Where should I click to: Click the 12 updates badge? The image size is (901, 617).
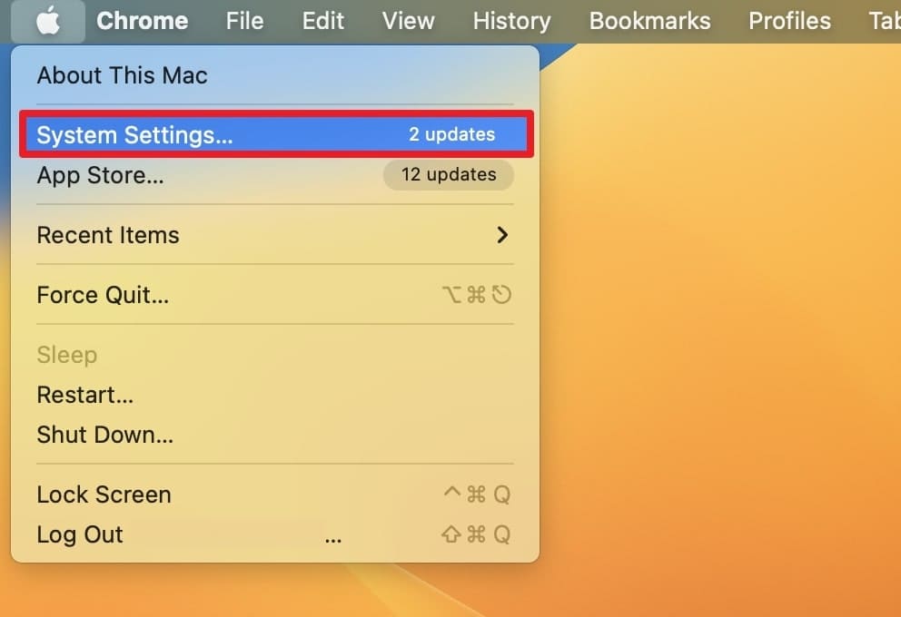448,174
